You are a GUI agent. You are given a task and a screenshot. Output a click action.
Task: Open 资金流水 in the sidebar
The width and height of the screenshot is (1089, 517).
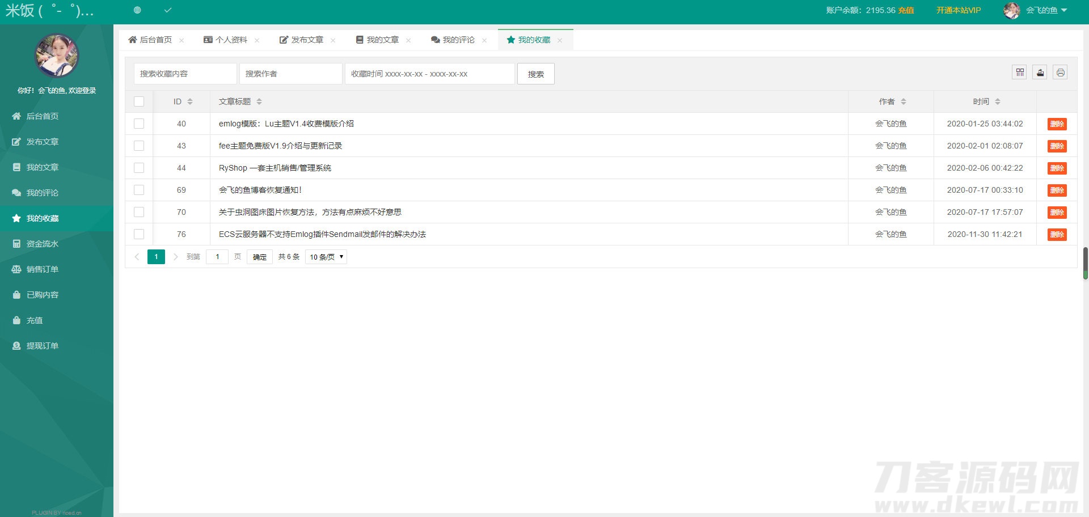[x=42, y=244]
